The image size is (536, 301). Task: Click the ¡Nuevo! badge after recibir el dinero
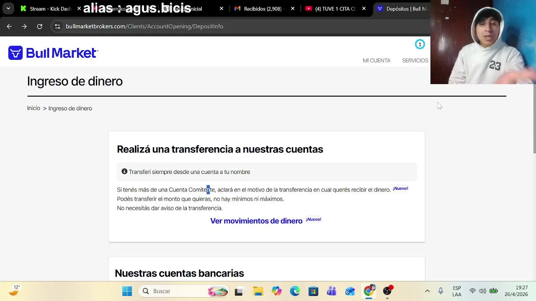click(400, 189)
